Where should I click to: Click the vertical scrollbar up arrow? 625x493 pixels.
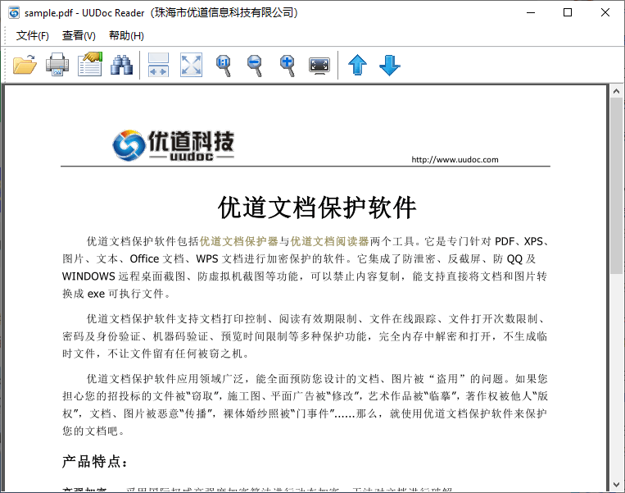[x=616, y=91]
